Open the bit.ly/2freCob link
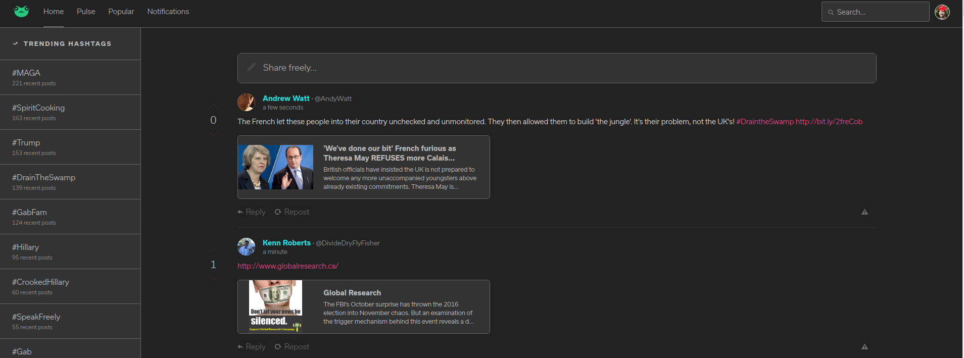964x358 pixels. (x=829, y=122)
